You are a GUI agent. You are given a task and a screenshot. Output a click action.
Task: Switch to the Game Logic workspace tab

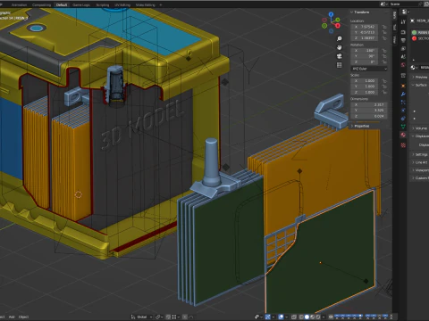pyautogui.click(x=81, y=4)
